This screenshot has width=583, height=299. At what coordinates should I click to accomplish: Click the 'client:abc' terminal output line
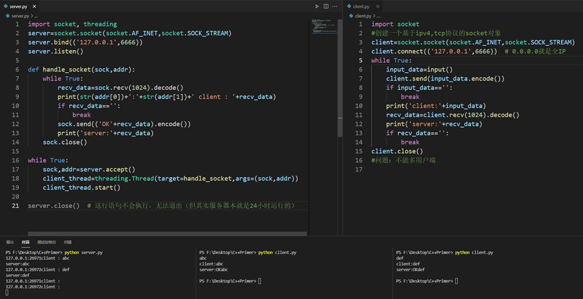211,264
